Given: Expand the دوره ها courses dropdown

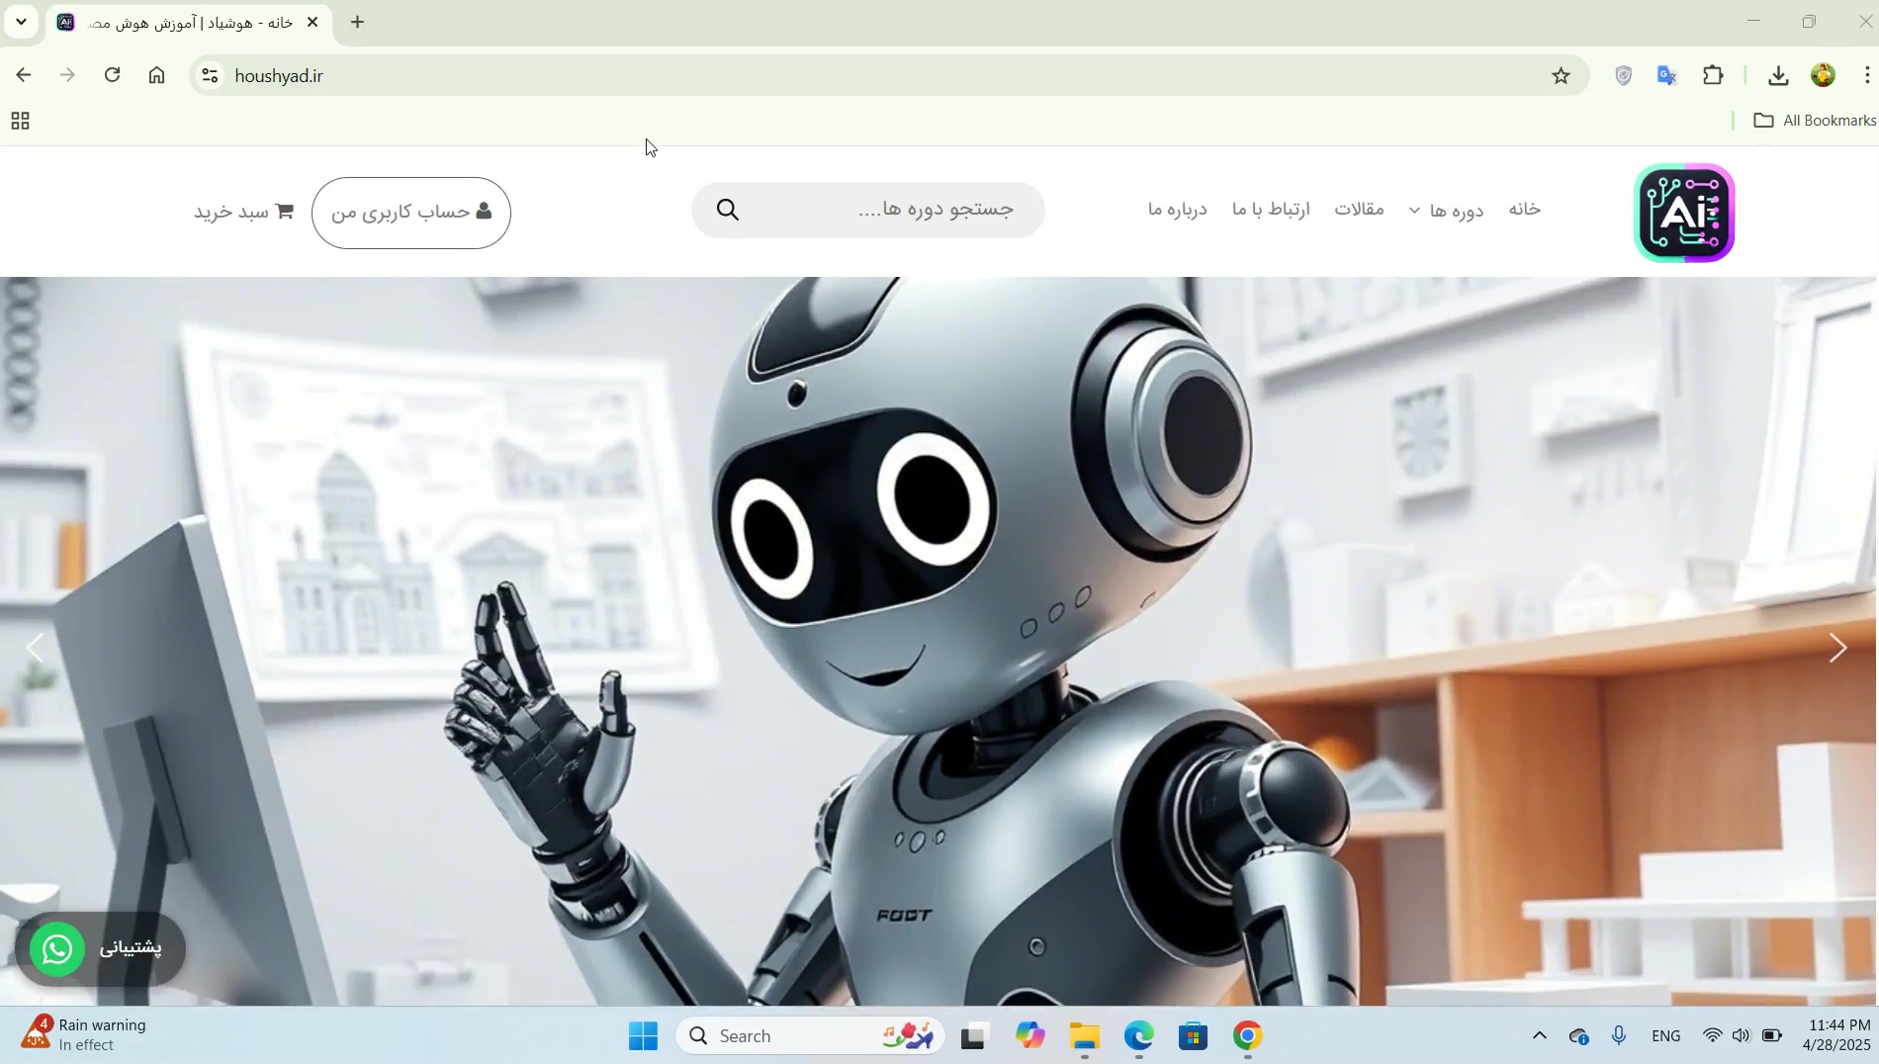Looking at the screenshot, I should coord(1446,211).
